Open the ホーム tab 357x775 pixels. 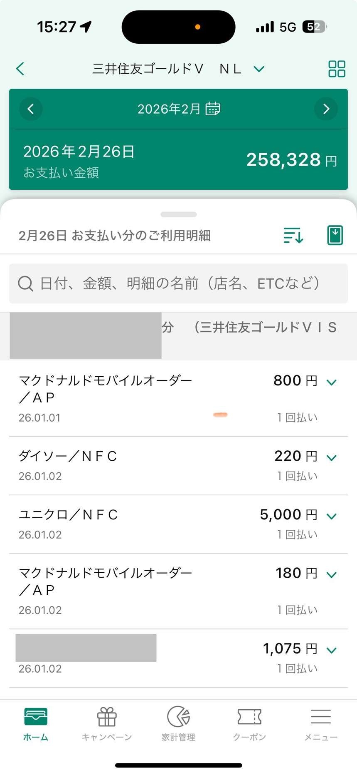point(36,724)
